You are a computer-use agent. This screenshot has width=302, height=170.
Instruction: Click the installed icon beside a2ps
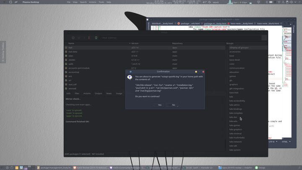point(66,56)
